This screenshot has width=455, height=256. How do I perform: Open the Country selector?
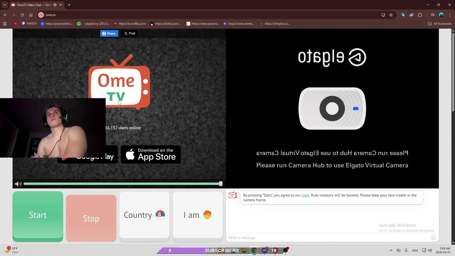(144, 215)
